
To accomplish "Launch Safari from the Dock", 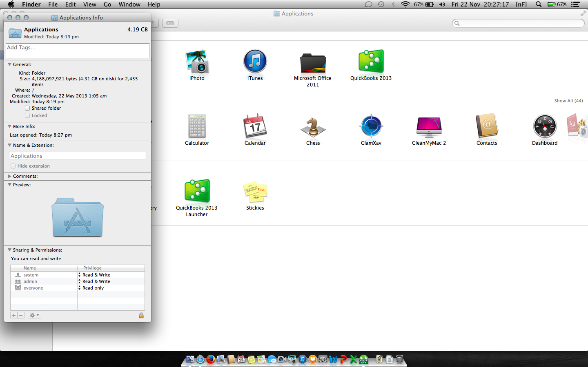I will tap(200, 359).
